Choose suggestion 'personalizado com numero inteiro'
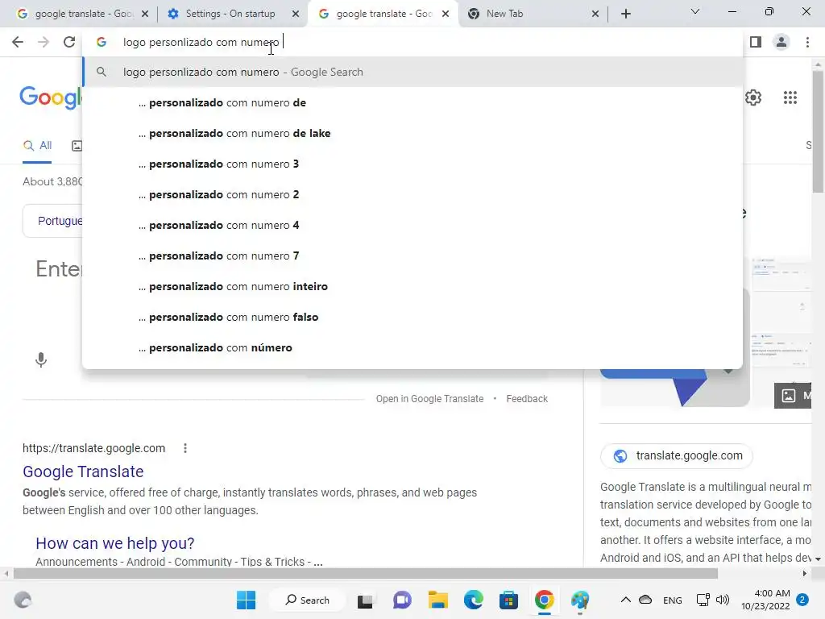 (412, 286)
